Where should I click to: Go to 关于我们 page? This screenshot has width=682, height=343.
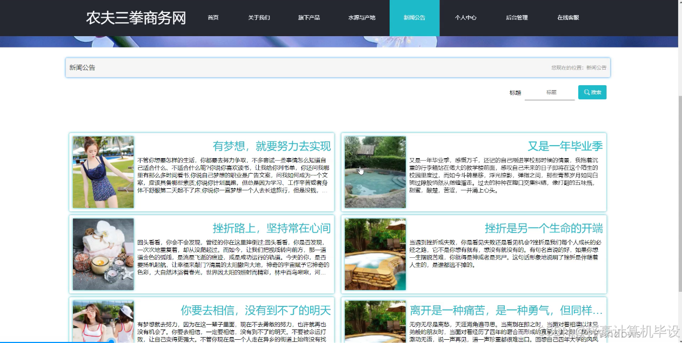[x=259, y=17]
